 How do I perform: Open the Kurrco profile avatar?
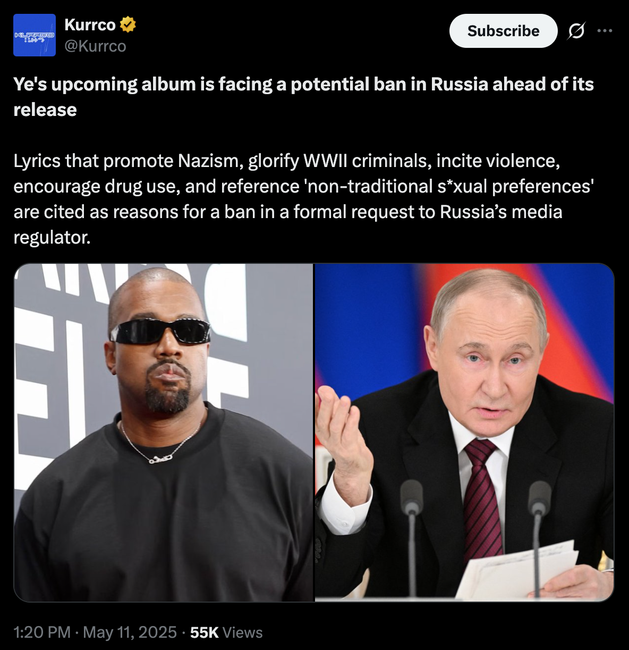click(35, 35)
